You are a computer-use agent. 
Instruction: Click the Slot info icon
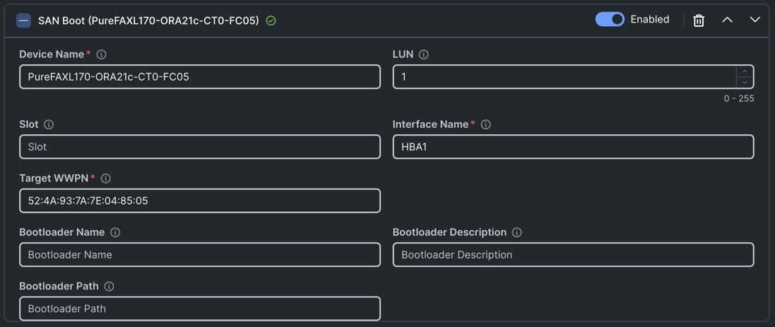(x=49, y=124)
